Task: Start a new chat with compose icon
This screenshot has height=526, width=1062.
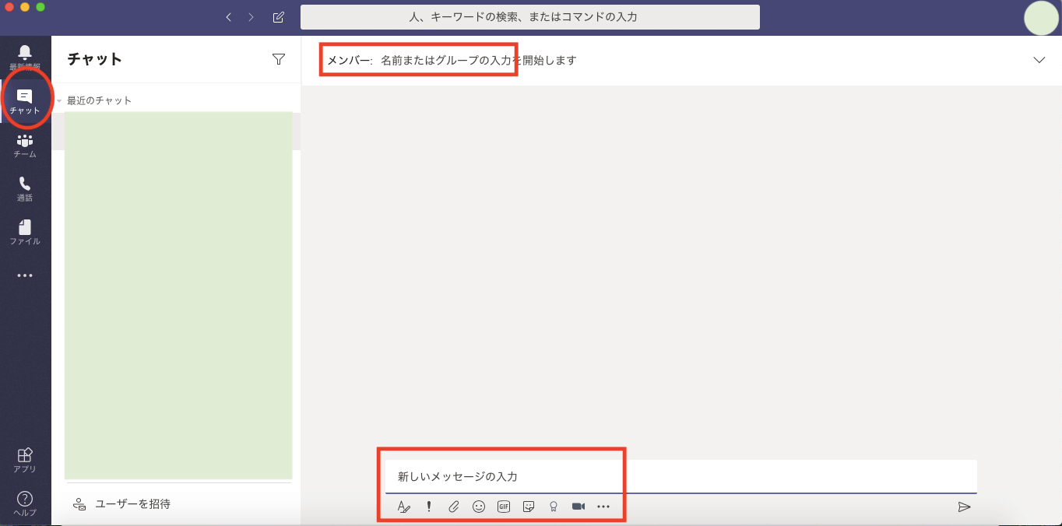Action: (x=279, y=17)
